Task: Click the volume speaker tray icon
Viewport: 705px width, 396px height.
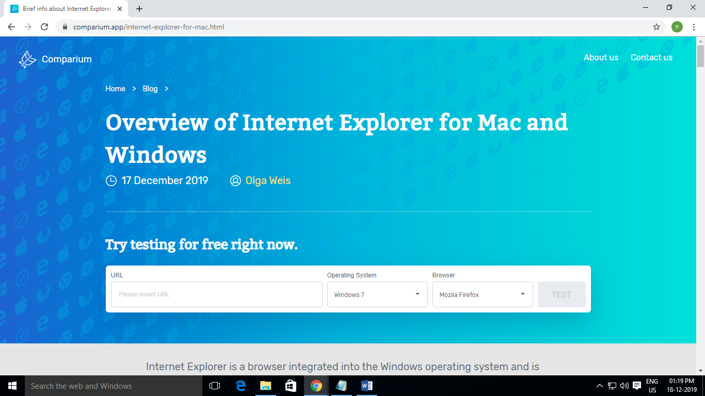Action: [x=624, y=386]
